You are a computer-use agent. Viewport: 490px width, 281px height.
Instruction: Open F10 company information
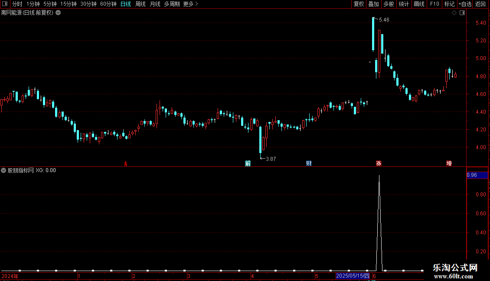[x=434, y=4]
